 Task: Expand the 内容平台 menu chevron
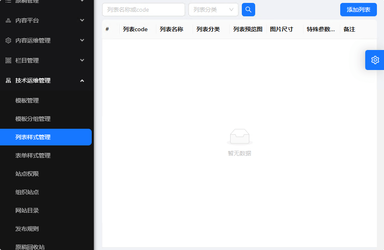click(82, 20)
